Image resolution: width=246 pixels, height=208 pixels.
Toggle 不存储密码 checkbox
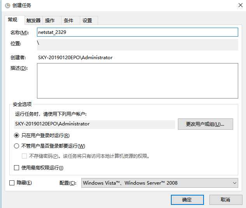[24, 156]
